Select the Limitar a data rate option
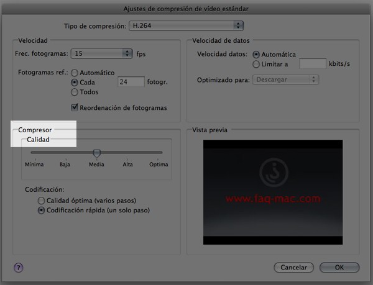This screenshot has height=285, width=373. [x=256, y=64]
